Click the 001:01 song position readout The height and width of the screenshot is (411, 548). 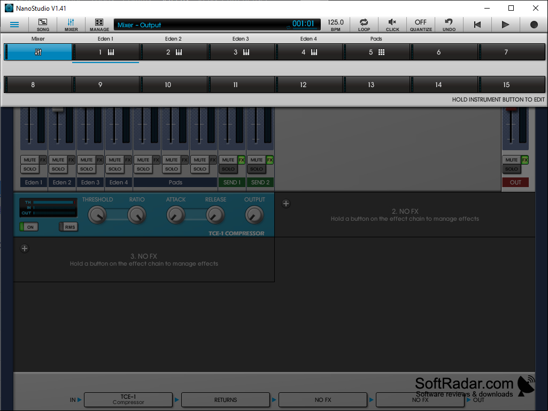(x=303, y=24)
